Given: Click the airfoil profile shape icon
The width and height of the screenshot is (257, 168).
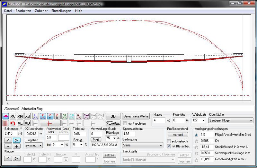Looking at the screenshot, I should (113, 123).
